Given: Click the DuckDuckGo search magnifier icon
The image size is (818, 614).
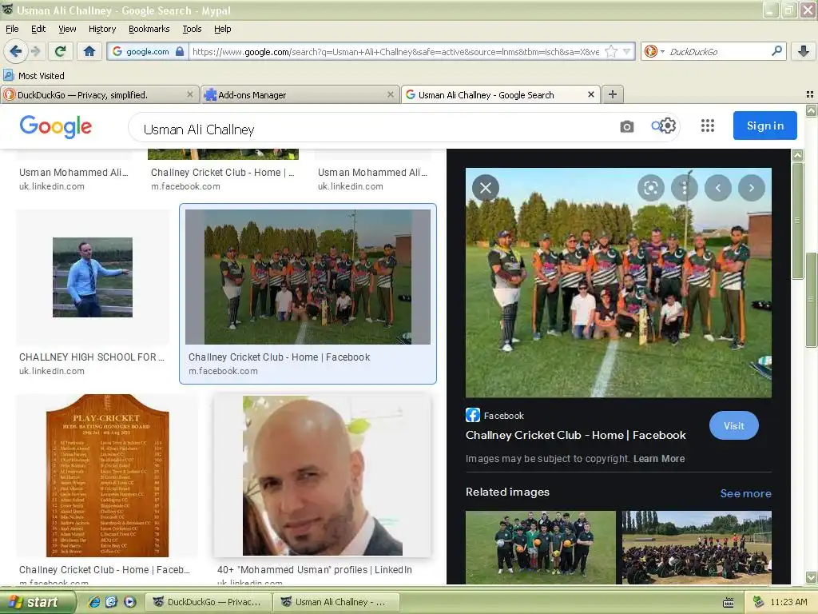Looking at the screenshot, I should 776,51.
